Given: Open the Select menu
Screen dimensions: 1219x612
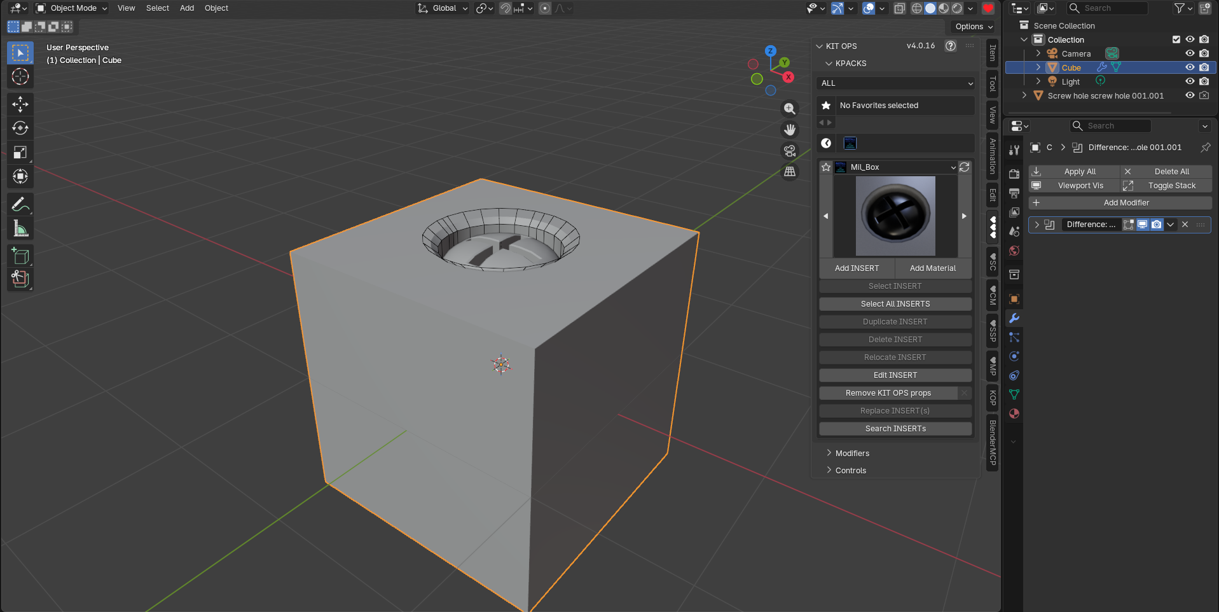Looking at the screenshot, I should pyautogui.click(x=158, y=8).
